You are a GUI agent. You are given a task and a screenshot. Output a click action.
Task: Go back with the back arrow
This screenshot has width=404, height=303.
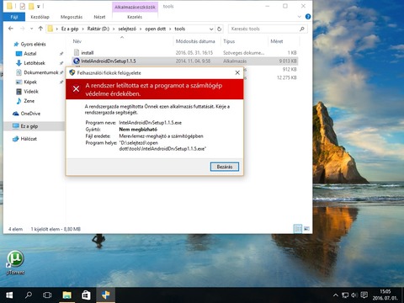(11, 29)
